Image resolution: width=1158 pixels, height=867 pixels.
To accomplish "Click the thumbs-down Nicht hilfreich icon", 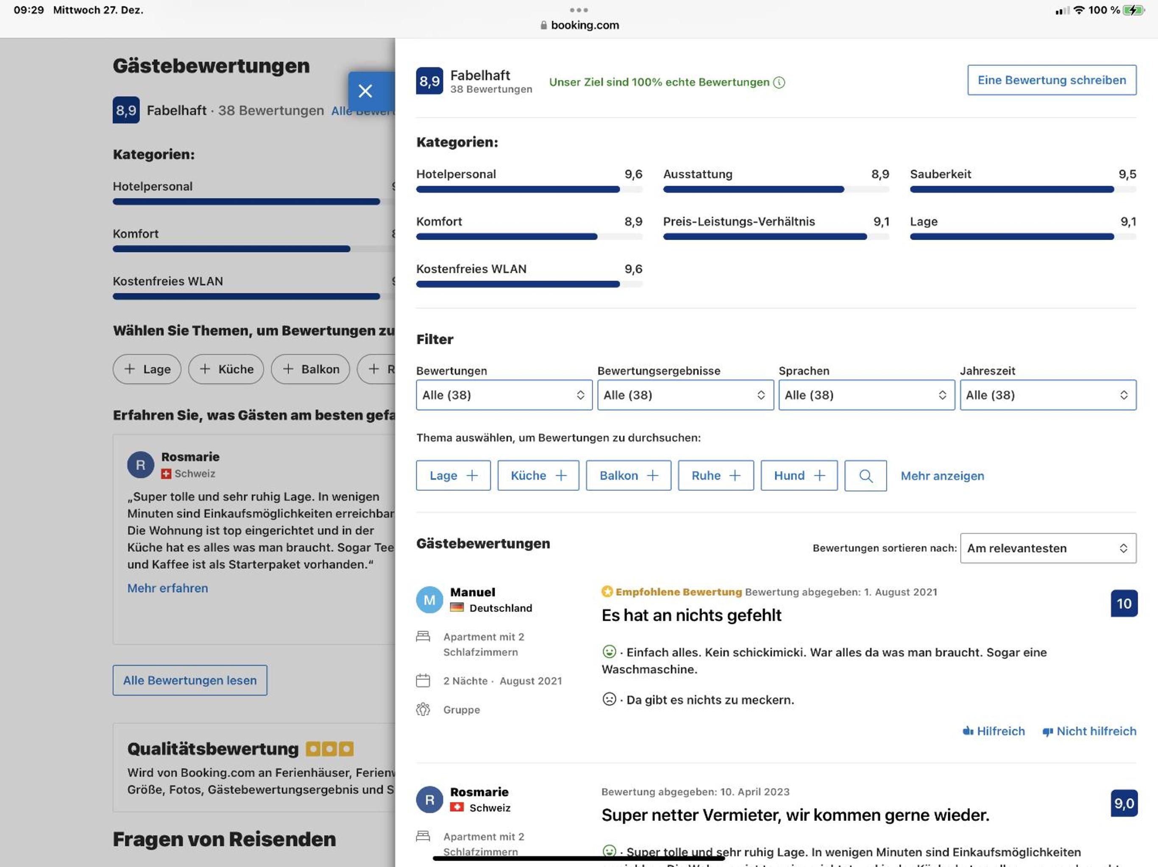I will point(1047,731).
